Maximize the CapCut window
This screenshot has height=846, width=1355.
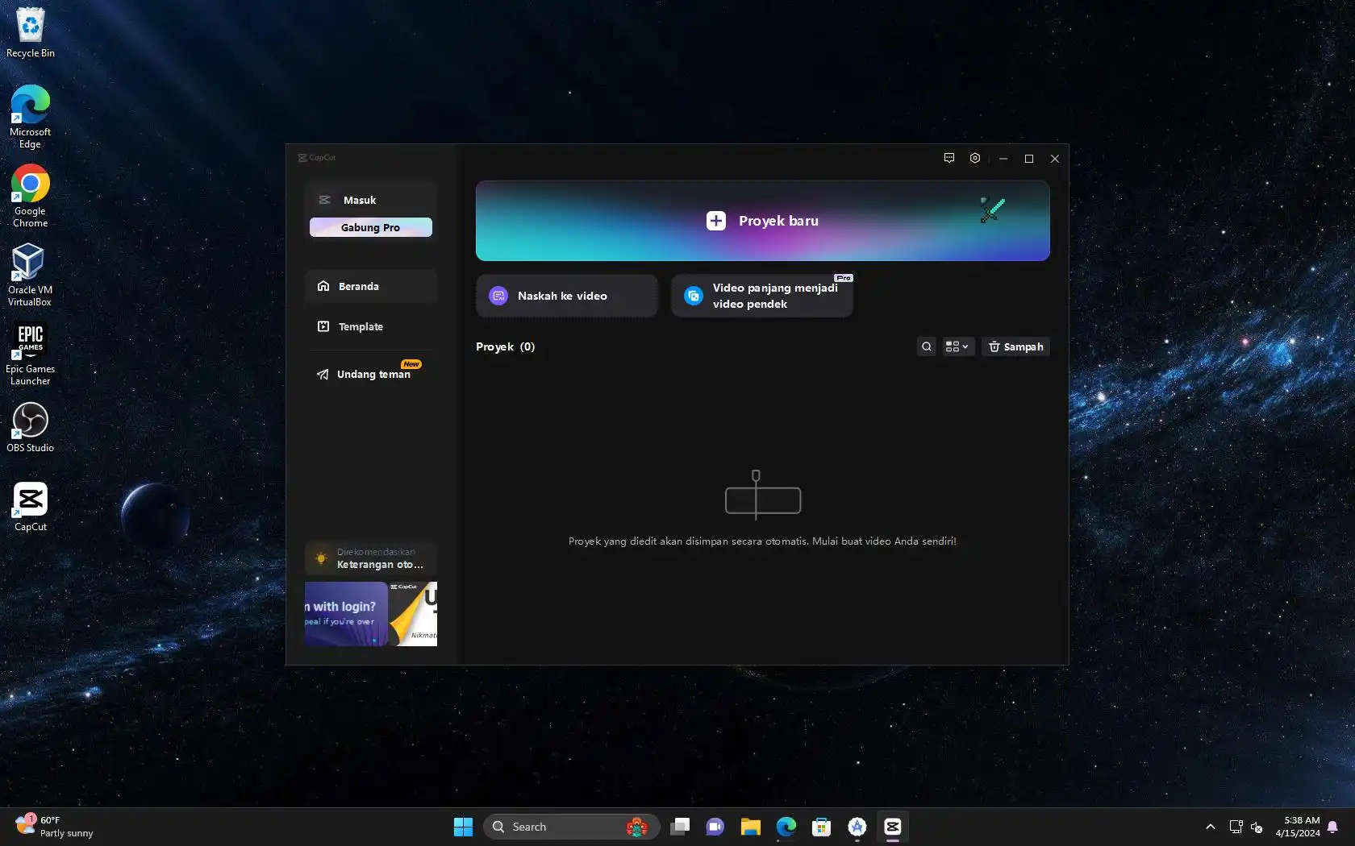(x=1029, y=159)
